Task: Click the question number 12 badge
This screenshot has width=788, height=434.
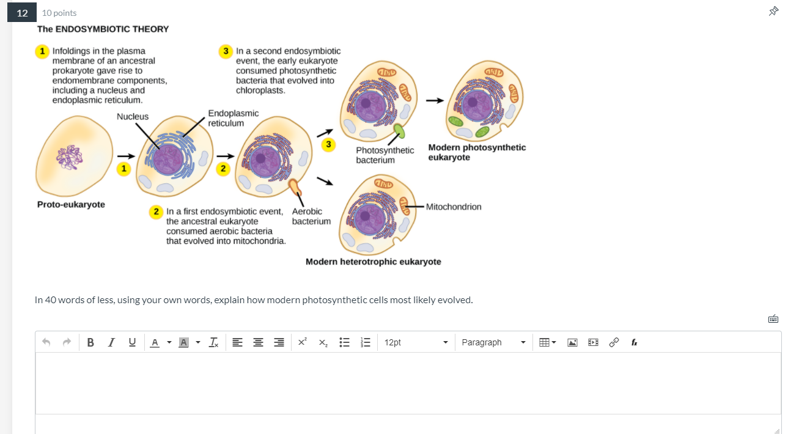Action: tap(22, 13)
